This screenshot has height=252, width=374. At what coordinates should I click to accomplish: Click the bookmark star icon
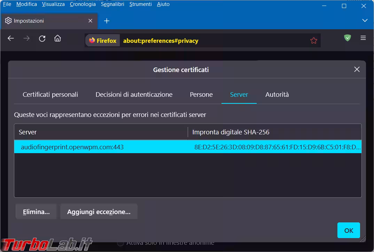click(313, 41)
